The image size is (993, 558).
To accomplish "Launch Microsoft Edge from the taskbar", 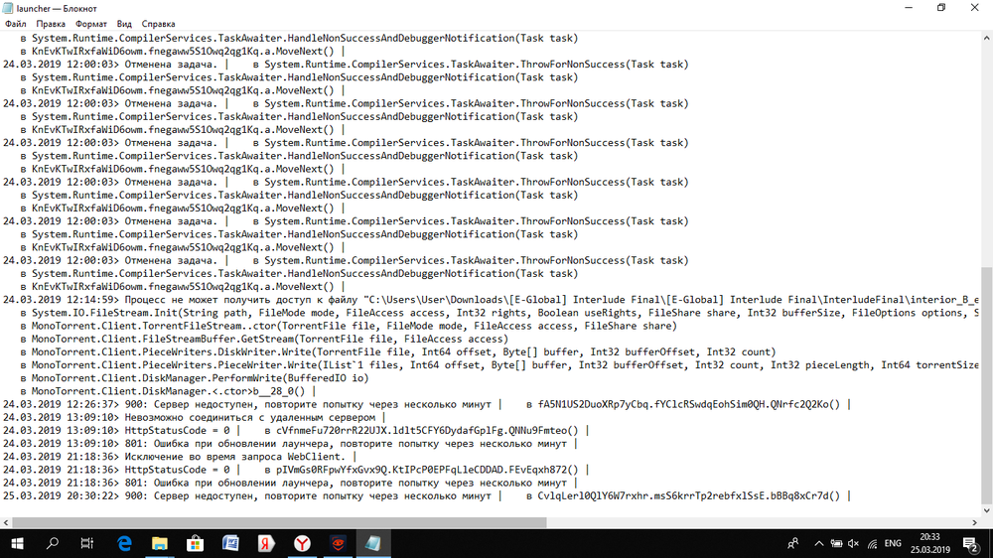I will click(x=125, y=543).
